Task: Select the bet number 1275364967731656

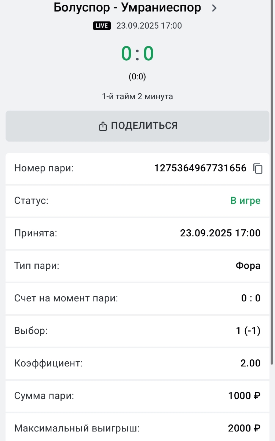Action: coord(200,168)
